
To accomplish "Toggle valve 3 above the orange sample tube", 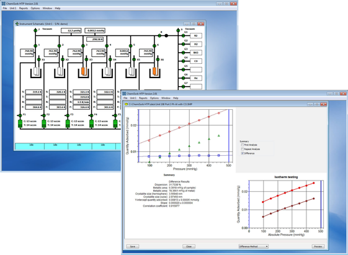I will (83, 46).
